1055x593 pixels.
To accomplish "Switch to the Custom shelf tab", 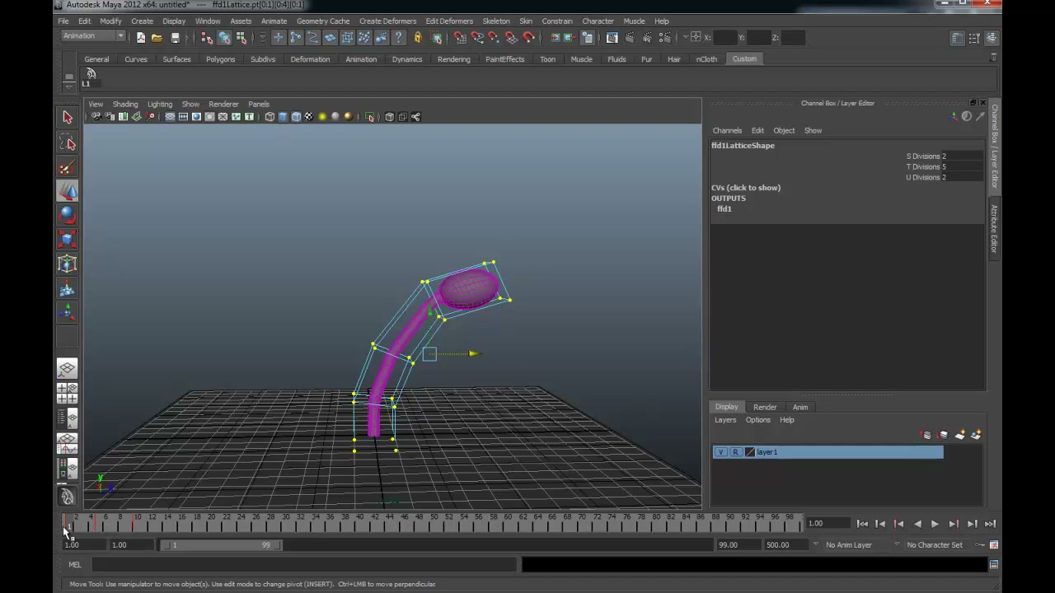I will click(744, 59).
